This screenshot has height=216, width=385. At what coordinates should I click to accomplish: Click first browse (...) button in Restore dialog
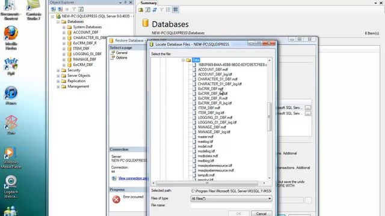[x=307, y=108]
